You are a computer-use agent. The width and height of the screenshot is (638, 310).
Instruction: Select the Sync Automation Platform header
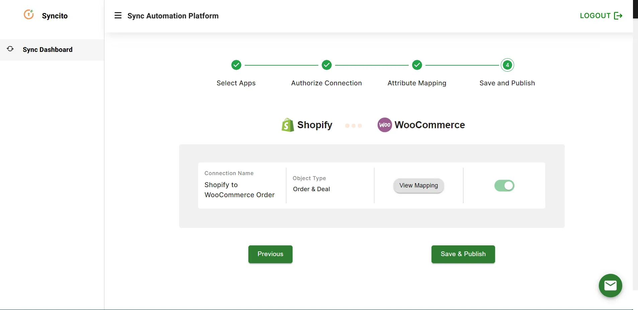(x=173, y=15)
